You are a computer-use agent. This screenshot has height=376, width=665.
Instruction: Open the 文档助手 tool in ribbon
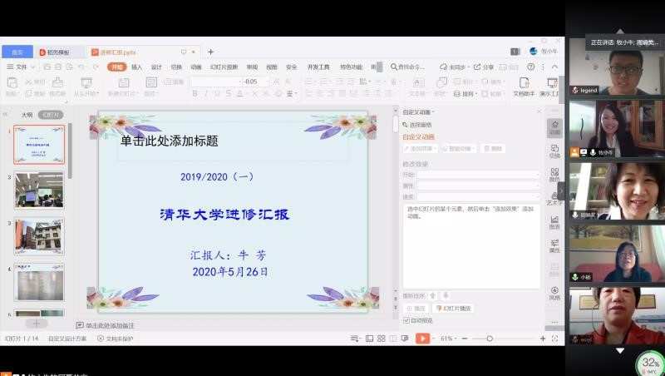click(524, 87)
